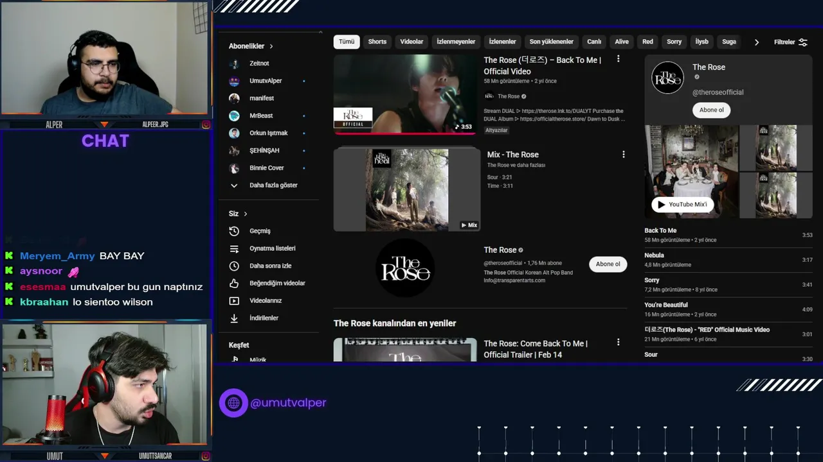
Task: Select the Alive filter chip
Action: pyautogui.click(x=622, y=42)
